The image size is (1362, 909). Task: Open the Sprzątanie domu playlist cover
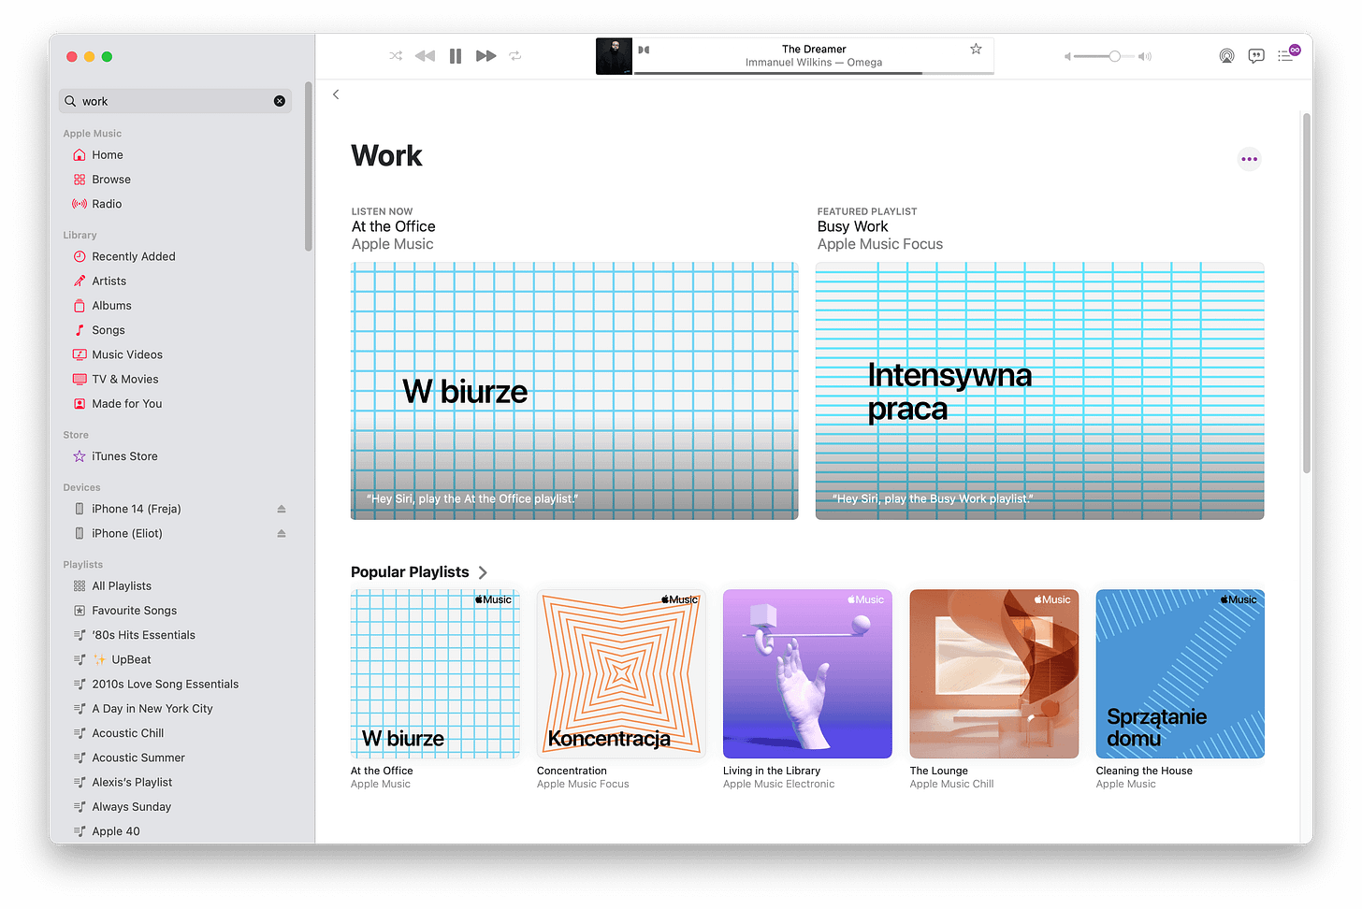point(1181,673)
